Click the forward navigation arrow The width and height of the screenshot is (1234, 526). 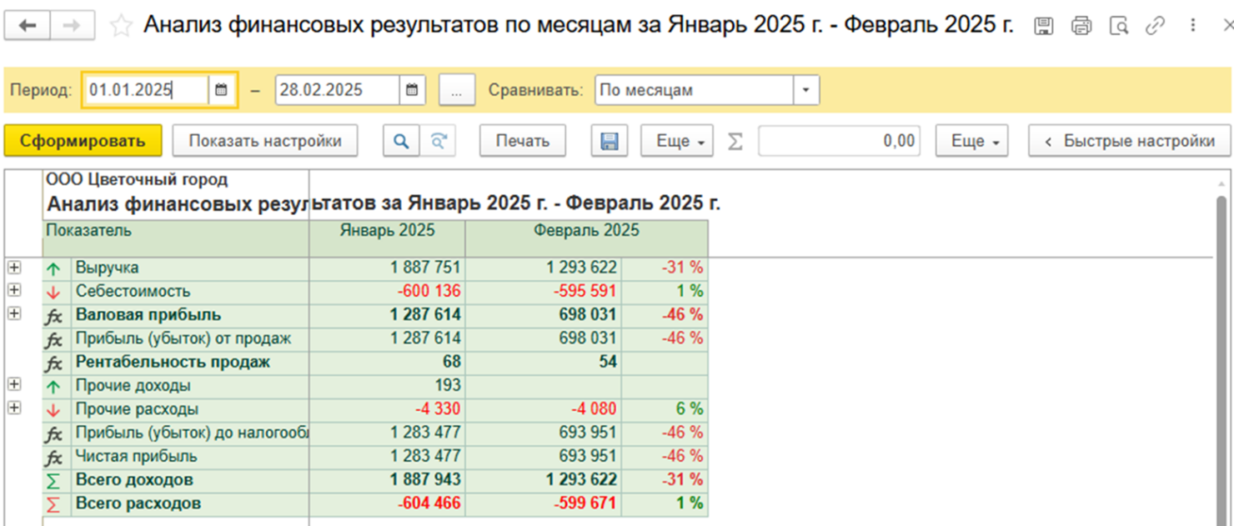[73, 26]
